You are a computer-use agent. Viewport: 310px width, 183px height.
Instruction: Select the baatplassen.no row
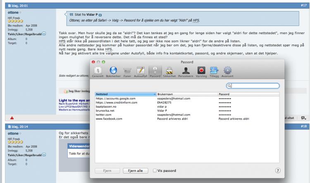[187, 106]
